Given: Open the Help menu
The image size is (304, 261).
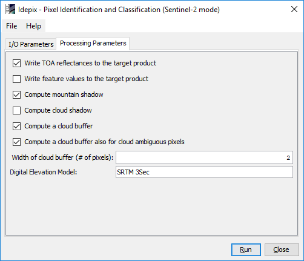Looking at the screenshot, I should click(33, 26).
